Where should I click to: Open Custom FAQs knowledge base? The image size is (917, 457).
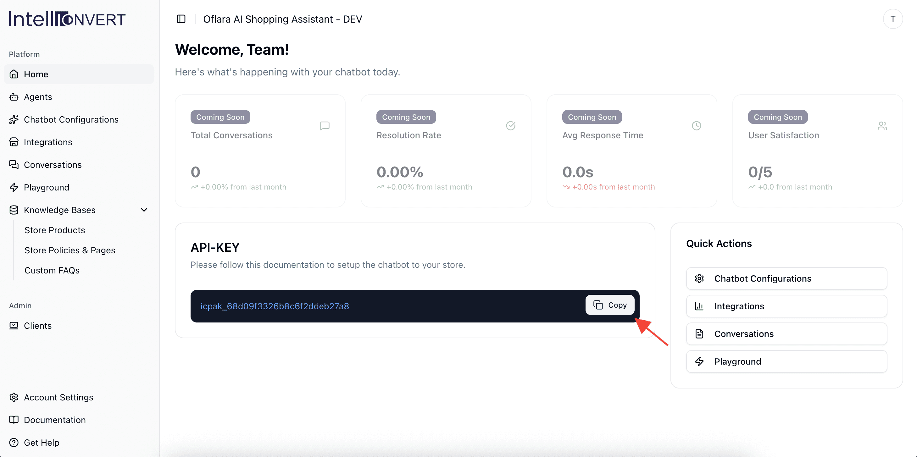pos(52,271)
